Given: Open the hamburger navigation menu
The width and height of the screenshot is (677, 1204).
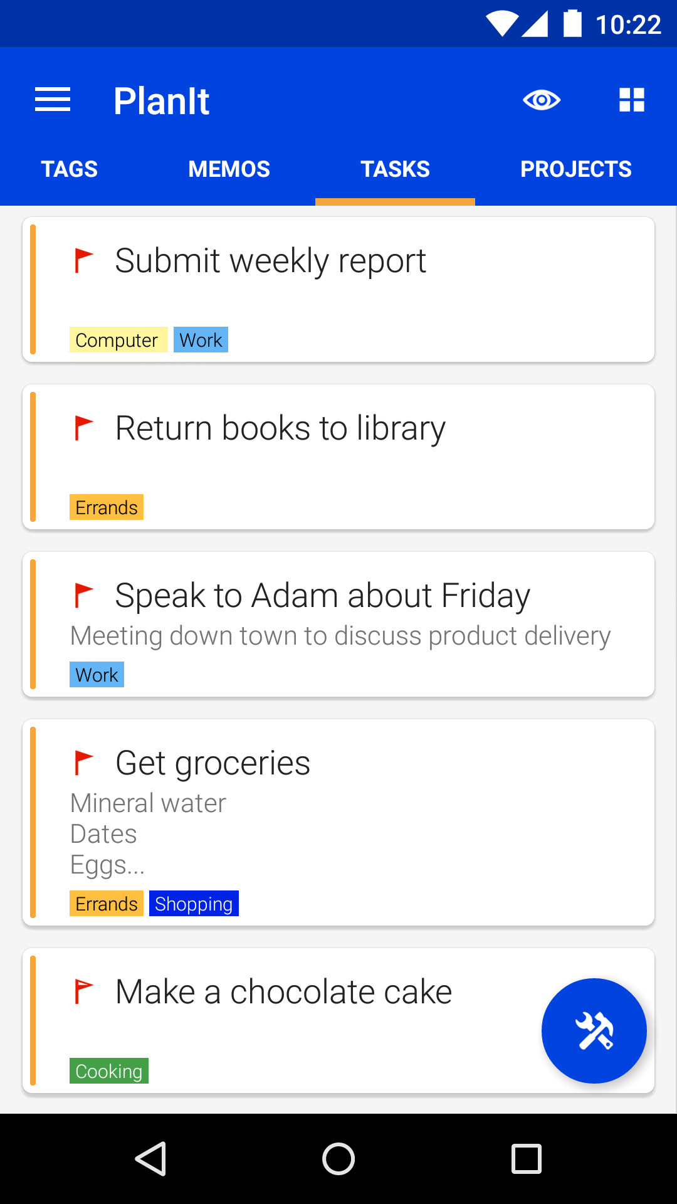Looking at the screenshot, I should tap(53, 100).
